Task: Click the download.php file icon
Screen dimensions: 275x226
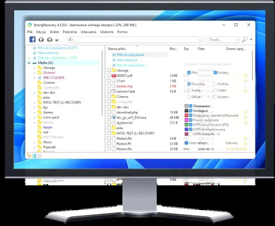Action: point(114,112)
